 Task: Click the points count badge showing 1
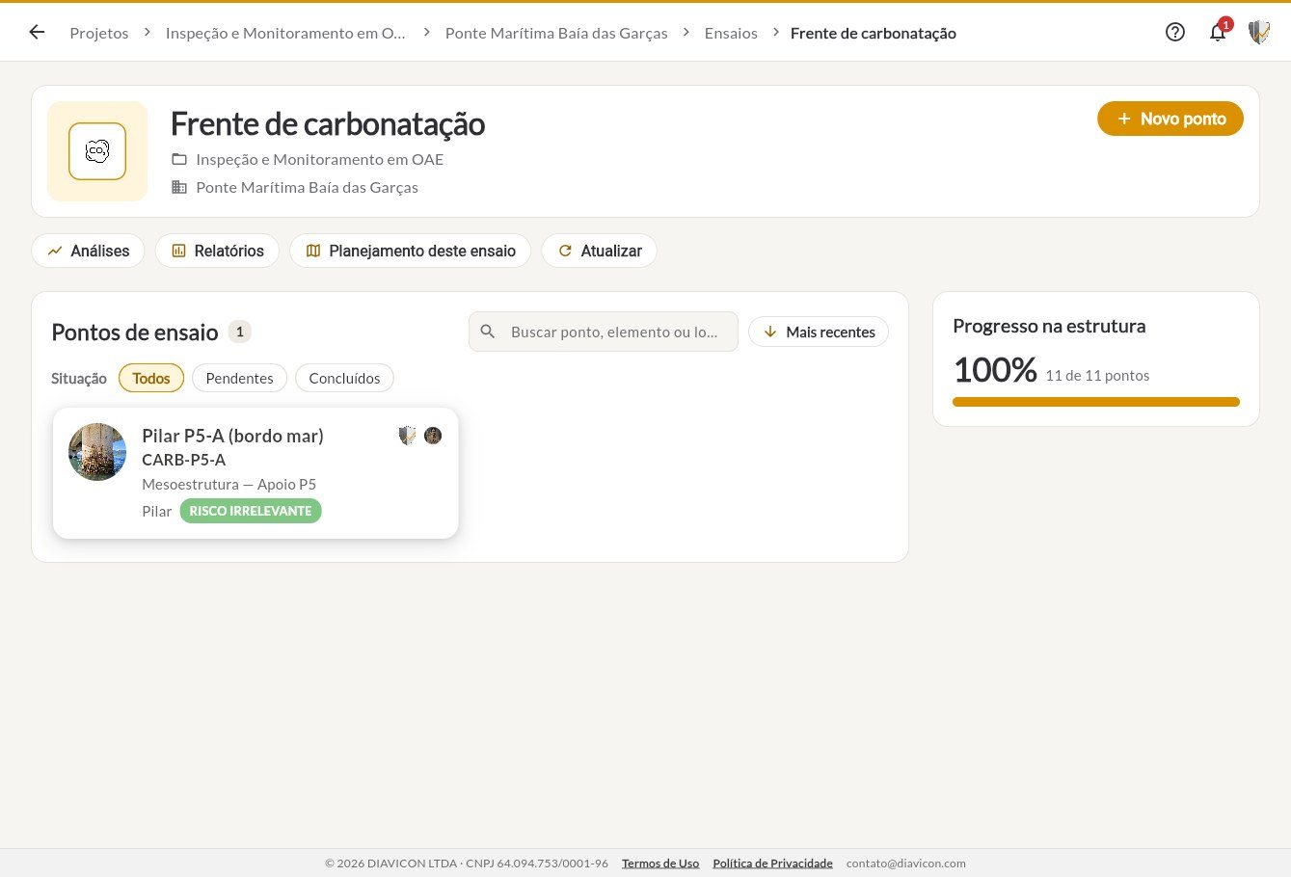(x=240, y=332)
